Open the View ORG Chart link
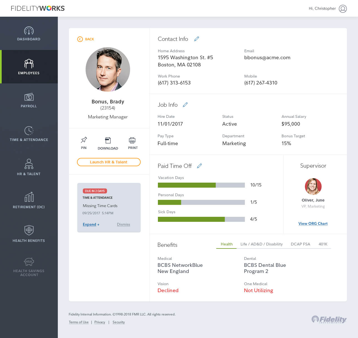 [313, 223]
